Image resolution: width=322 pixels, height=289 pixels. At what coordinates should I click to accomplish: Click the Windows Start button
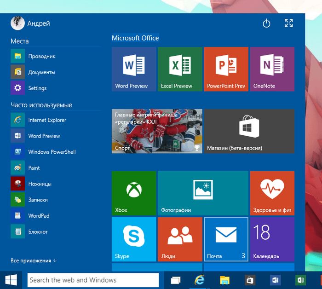coord(11,280)
